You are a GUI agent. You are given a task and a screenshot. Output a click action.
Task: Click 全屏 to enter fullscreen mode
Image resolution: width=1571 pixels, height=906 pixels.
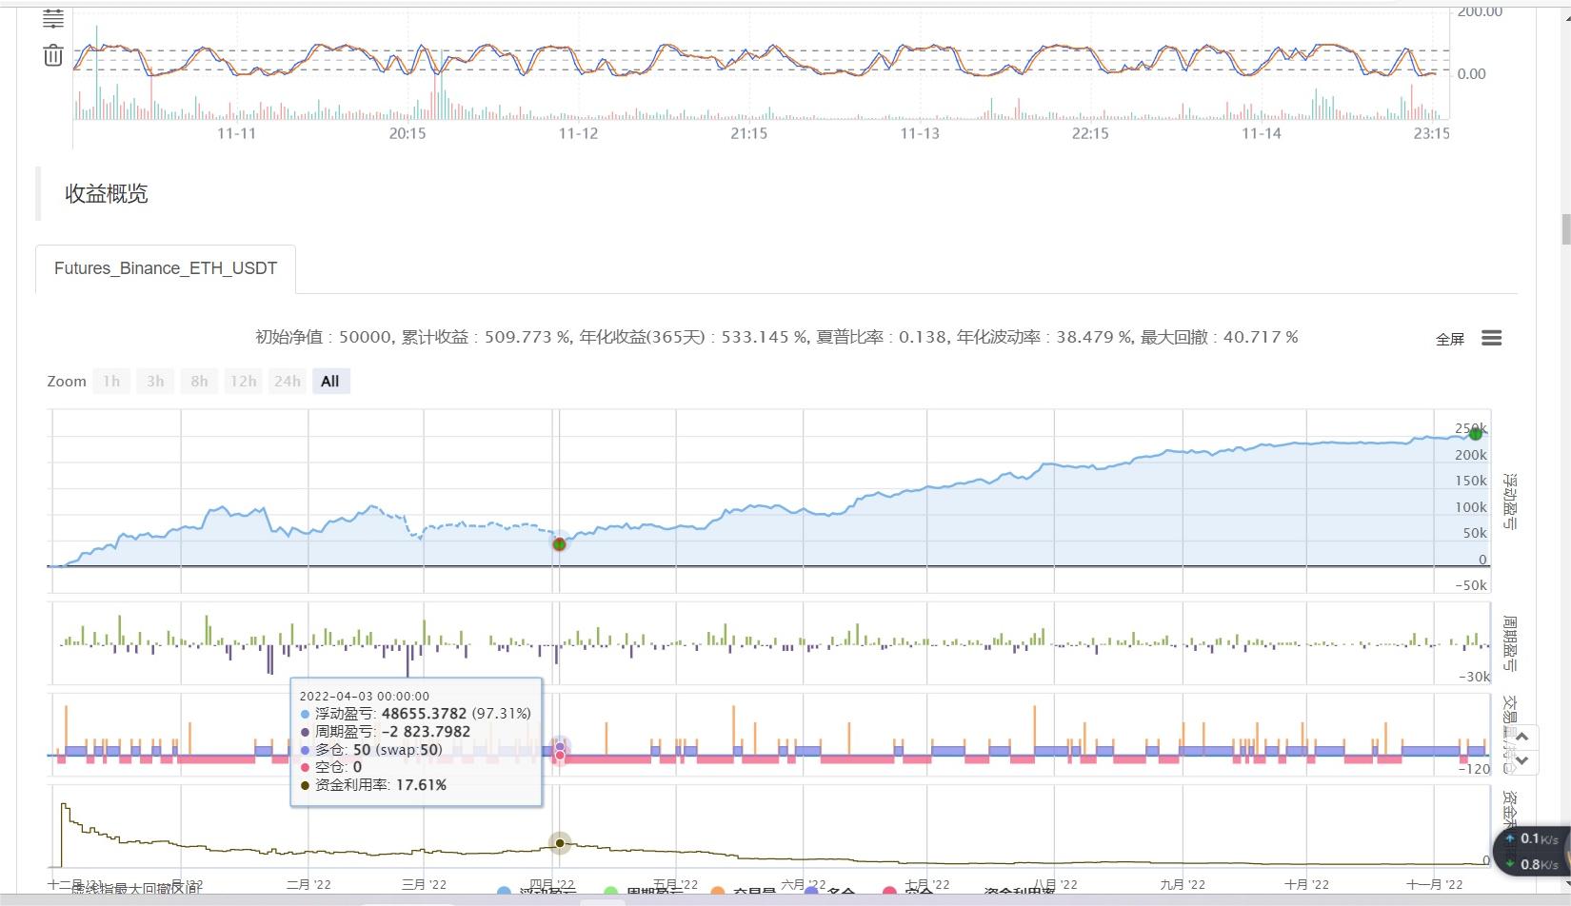point(1450,339)
